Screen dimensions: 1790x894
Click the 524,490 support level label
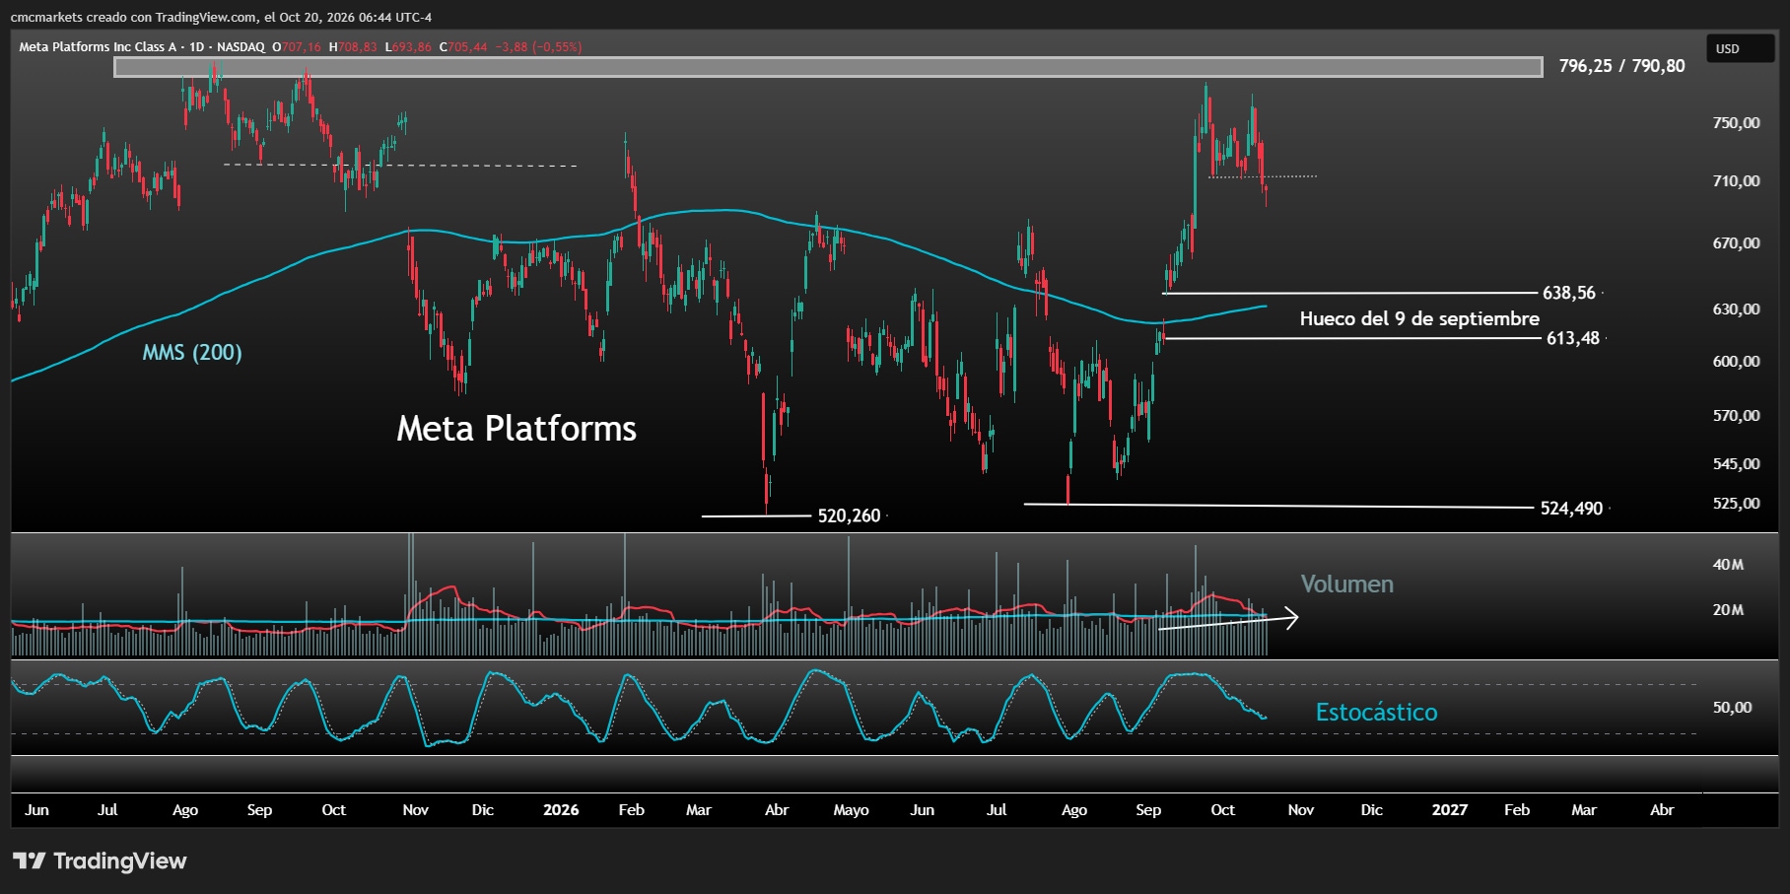coord(1571,509)
